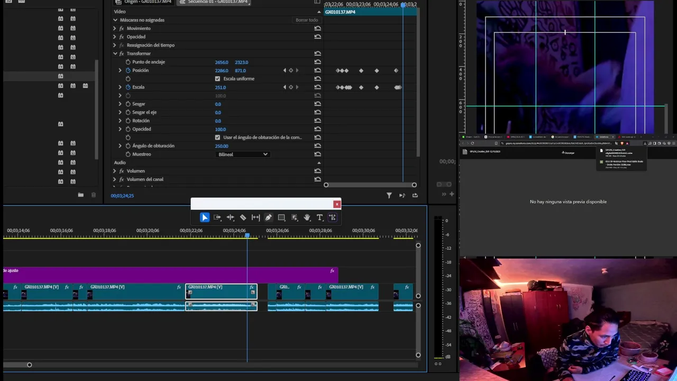The height and width of the screenshot is (381, 677).
Task: Uncheck Usar el ángulo de obturación checkbox
Action: 217,138
